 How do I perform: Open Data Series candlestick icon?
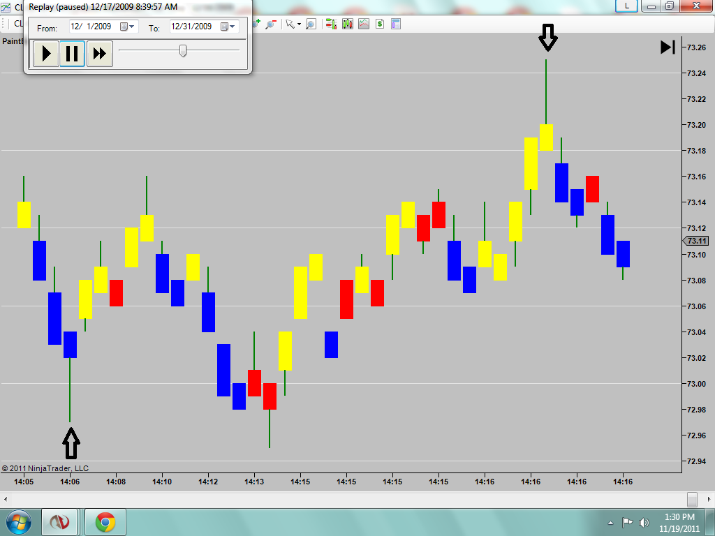(348, 24)
